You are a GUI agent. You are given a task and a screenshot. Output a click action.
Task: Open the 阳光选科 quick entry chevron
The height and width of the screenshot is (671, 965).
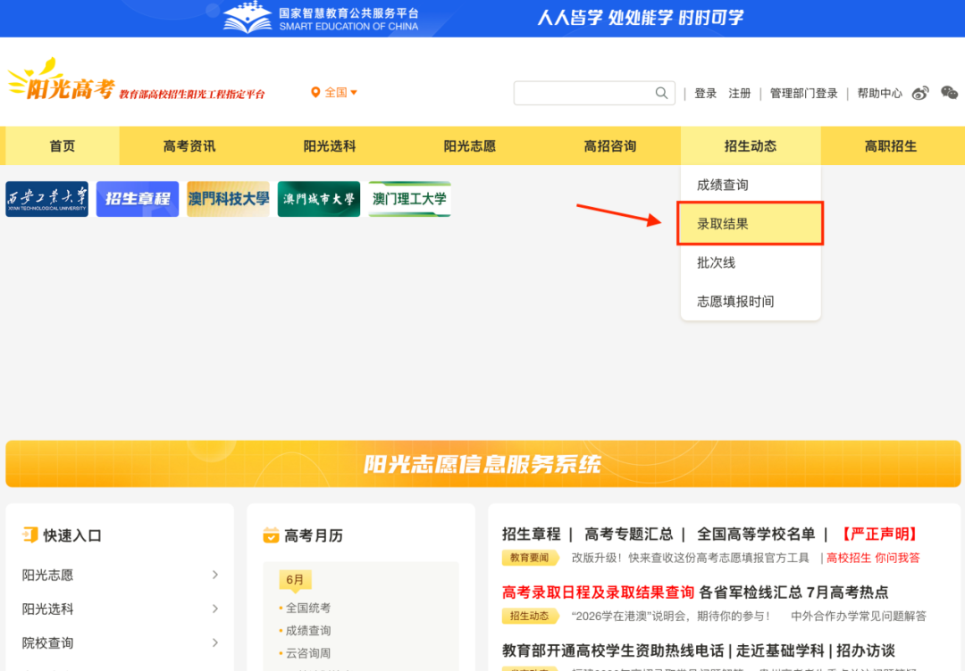pyautogui.click(x=214, y=609)
